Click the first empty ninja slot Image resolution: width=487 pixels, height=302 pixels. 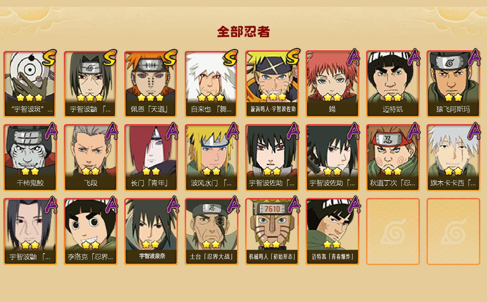pyautogui.click(x=393, y=232)
